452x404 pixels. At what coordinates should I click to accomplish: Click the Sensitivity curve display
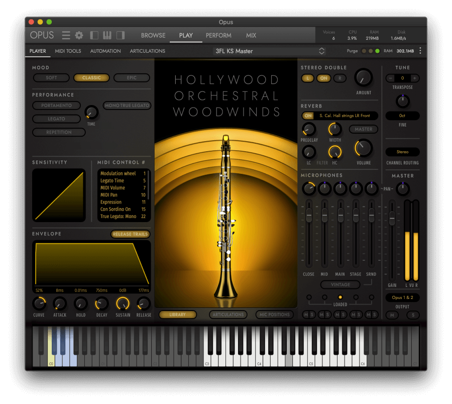[x=59, y=195]
